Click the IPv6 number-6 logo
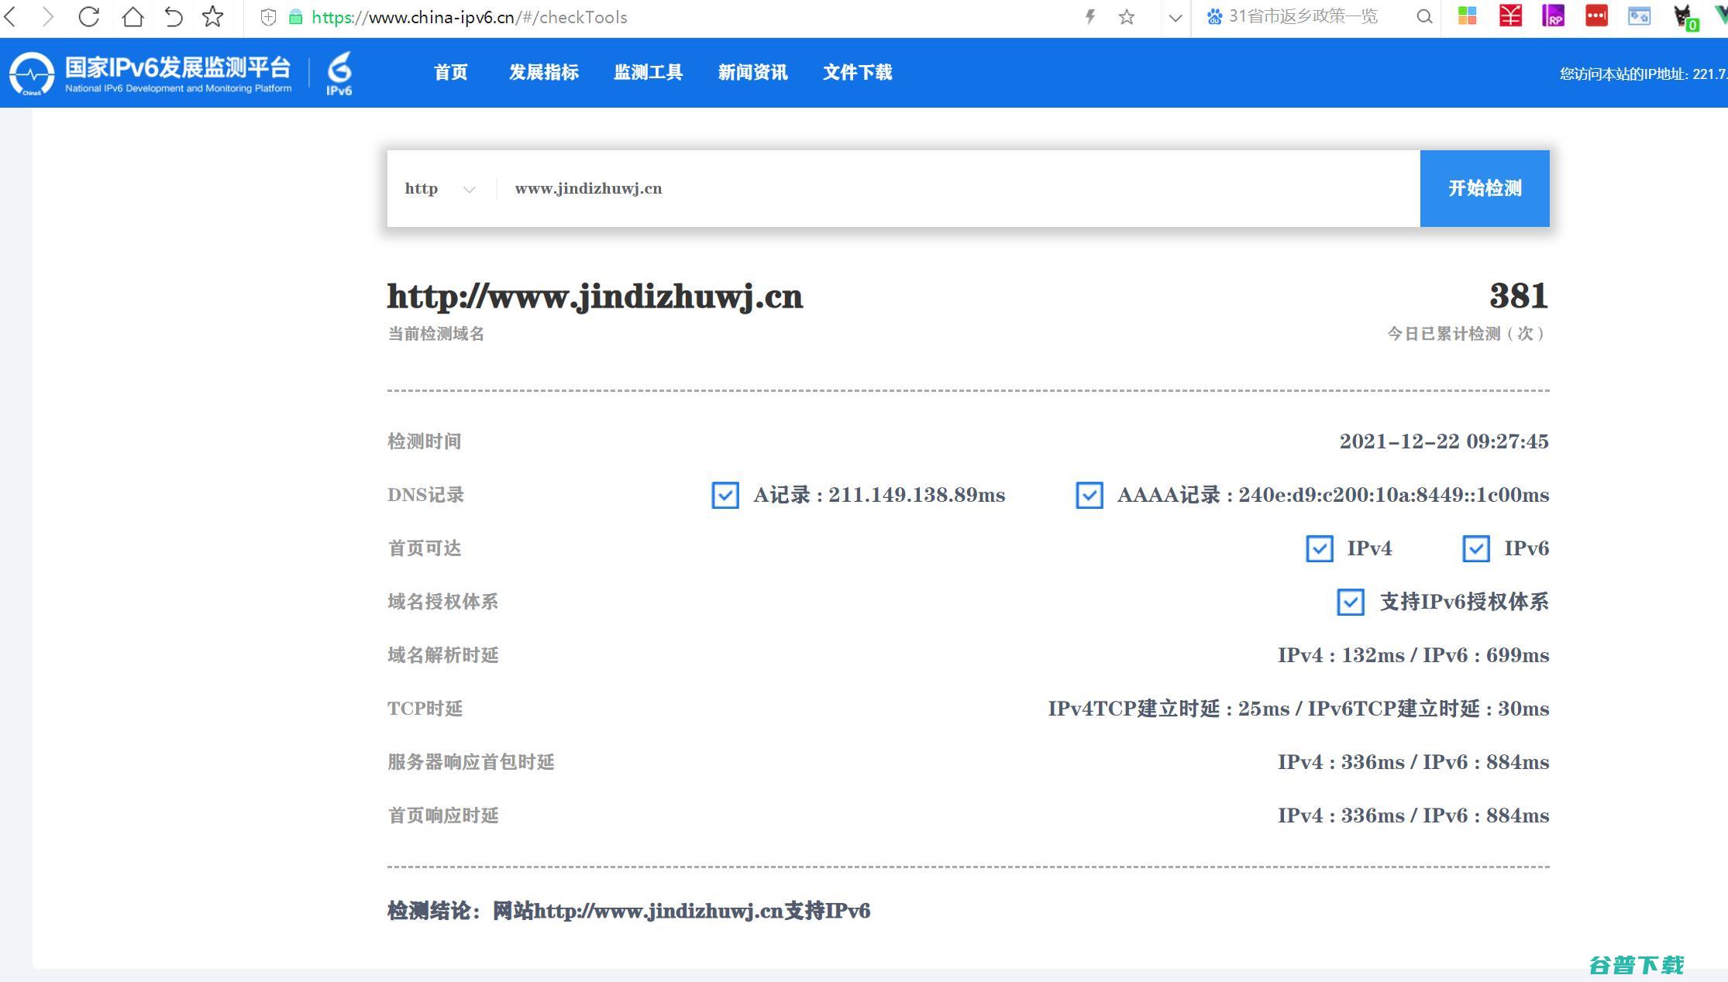The width and height of the screenshot is (1728, 982). pos(339,74)
